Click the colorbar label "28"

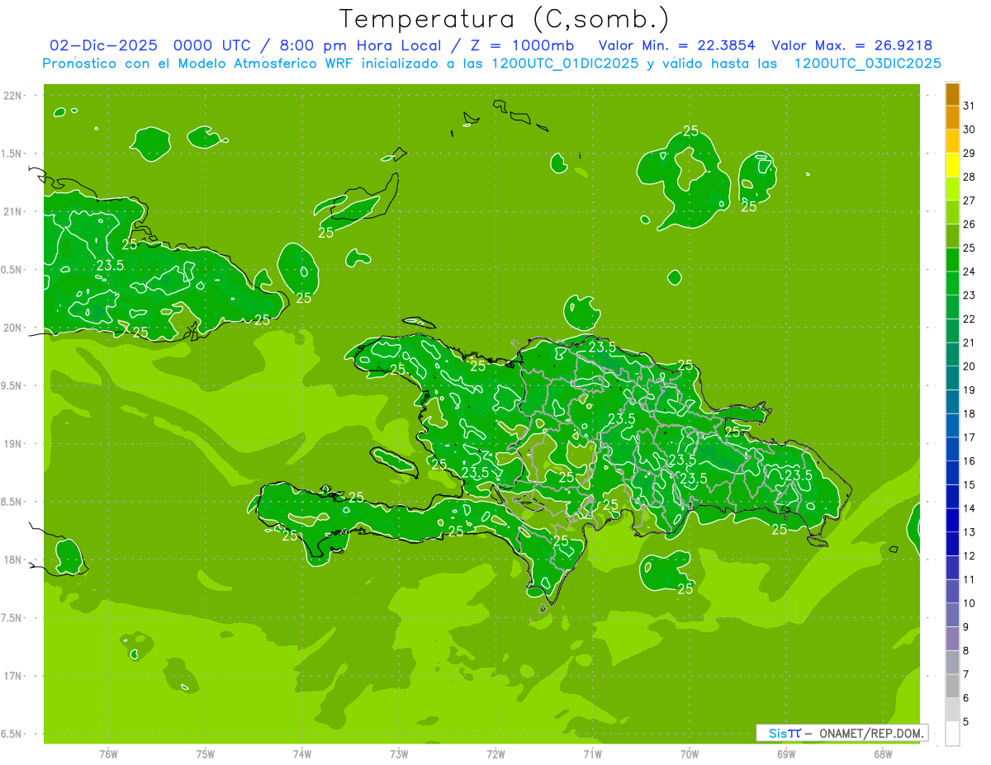pyautogui.click(x=969, y=177)
